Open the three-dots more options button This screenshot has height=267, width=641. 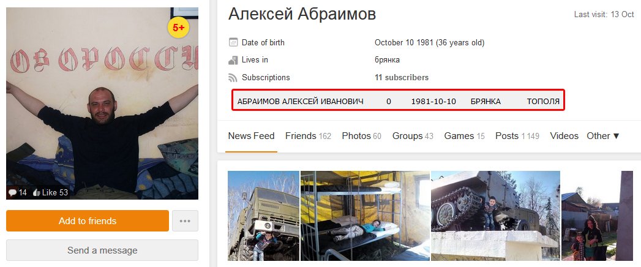pyautogui.click(x=185, y=221)
